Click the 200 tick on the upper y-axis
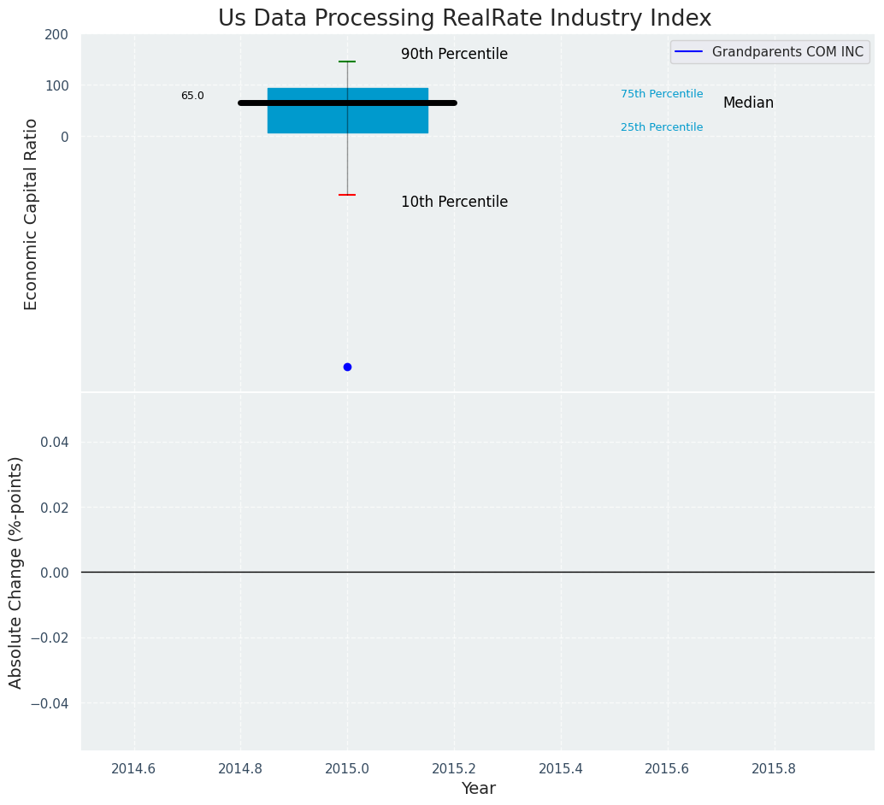Screen dimensions: 884x805 point(56,35)
